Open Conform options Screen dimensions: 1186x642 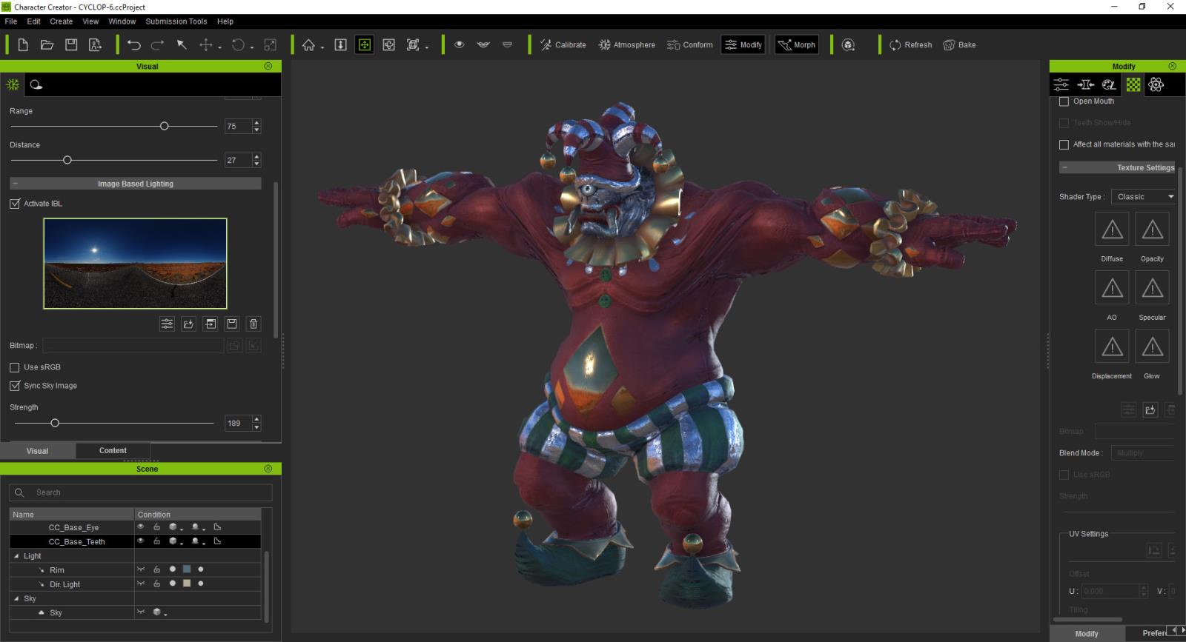[x=689, y=45]
